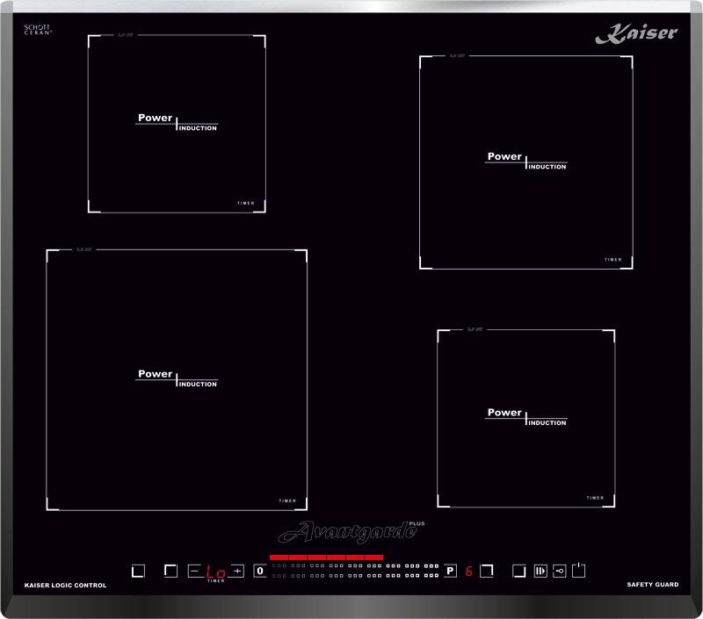The height and width of the screenshot is (619, 703).
Task: Tap the red 6 power level display
Action: pyautogui.click(x=468, y=572)
